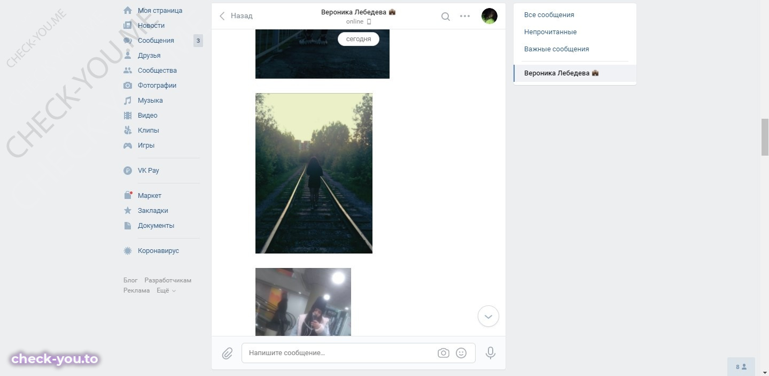The height and width of the screenshot is (376, 769).
Task: Click the сегодня date label
Action: coord(359,39)
